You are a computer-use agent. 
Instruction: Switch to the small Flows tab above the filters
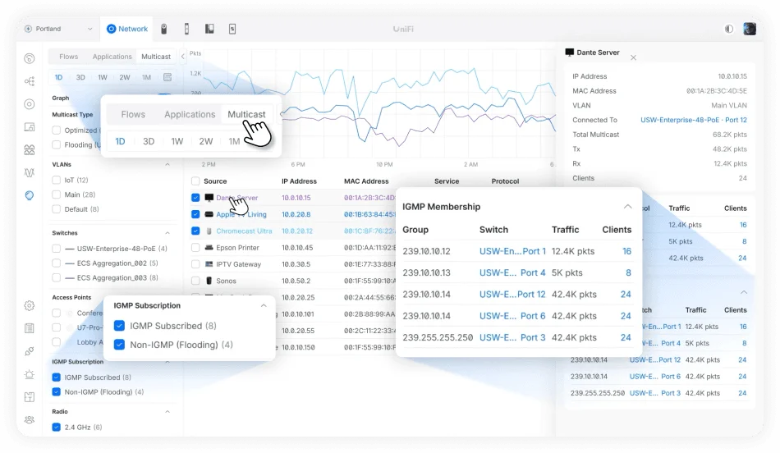(x=69, y=56)
